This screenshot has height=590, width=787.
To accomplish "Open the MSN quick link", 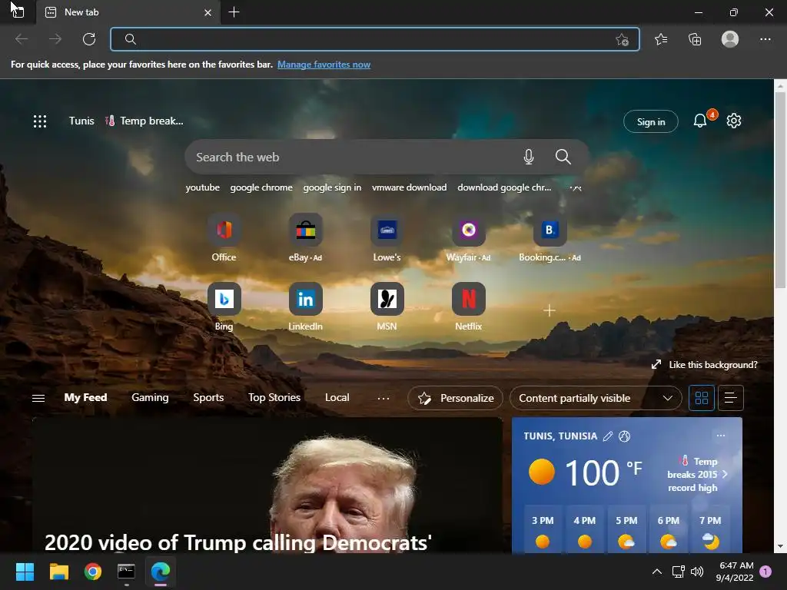I will (x=387, y=307).
